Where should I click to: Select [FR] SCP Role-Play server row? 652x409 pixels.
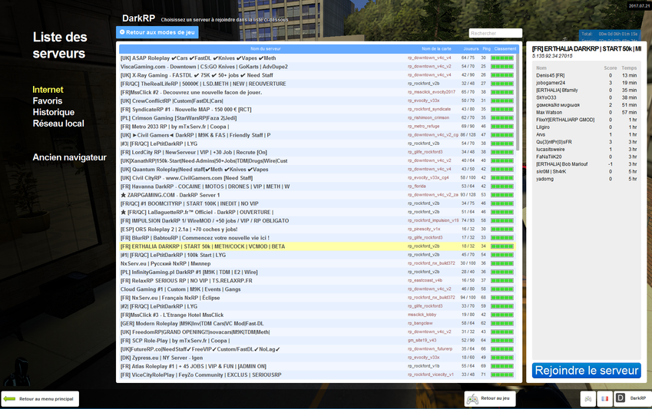(317, 341)
